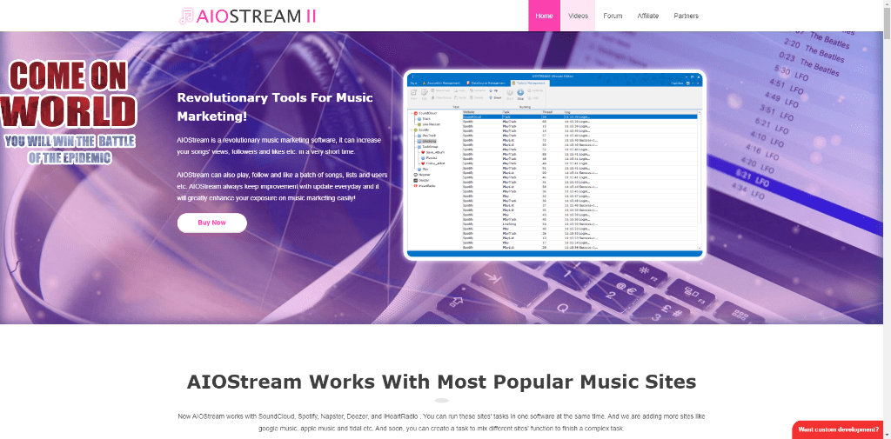Click the Buy Now button
891x439 pixels.
tap(212, 223)
